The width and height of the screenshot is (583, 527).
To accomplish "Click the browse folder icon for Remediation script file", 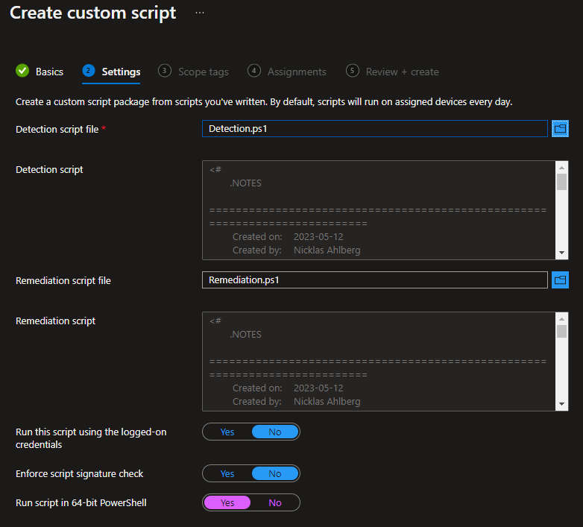I will click(560, 280).
